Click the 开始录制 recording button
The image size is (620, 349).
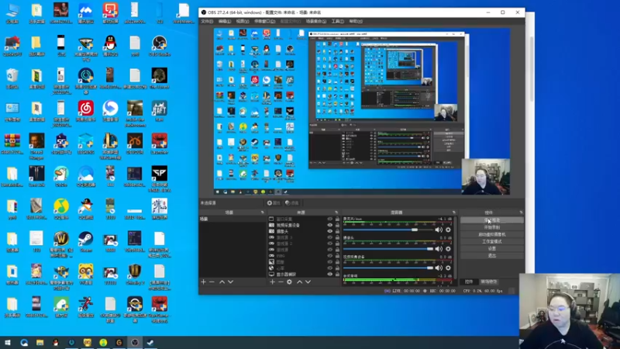[x=492, y=227]
